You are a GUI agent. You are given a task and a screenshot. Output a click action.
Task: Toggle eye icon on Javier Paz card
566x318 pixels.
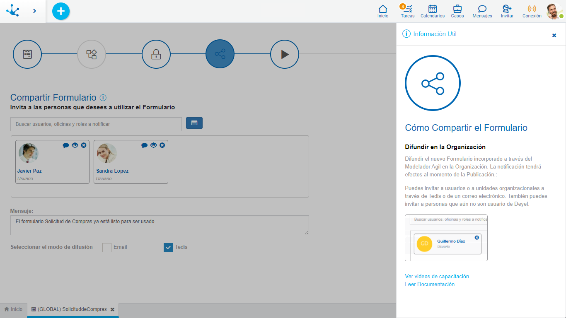[x=75, y=145]
